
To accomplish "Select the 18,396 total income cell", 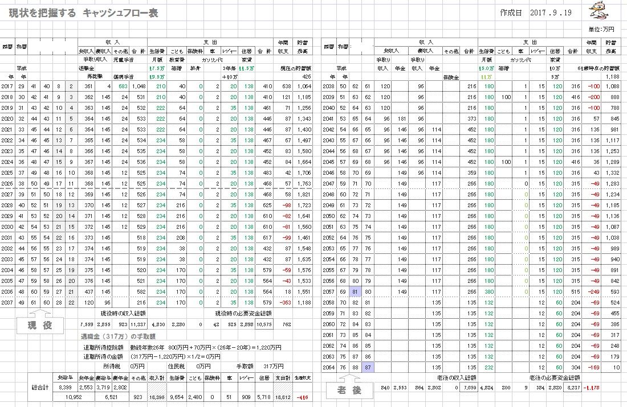I will pos(157,397).
